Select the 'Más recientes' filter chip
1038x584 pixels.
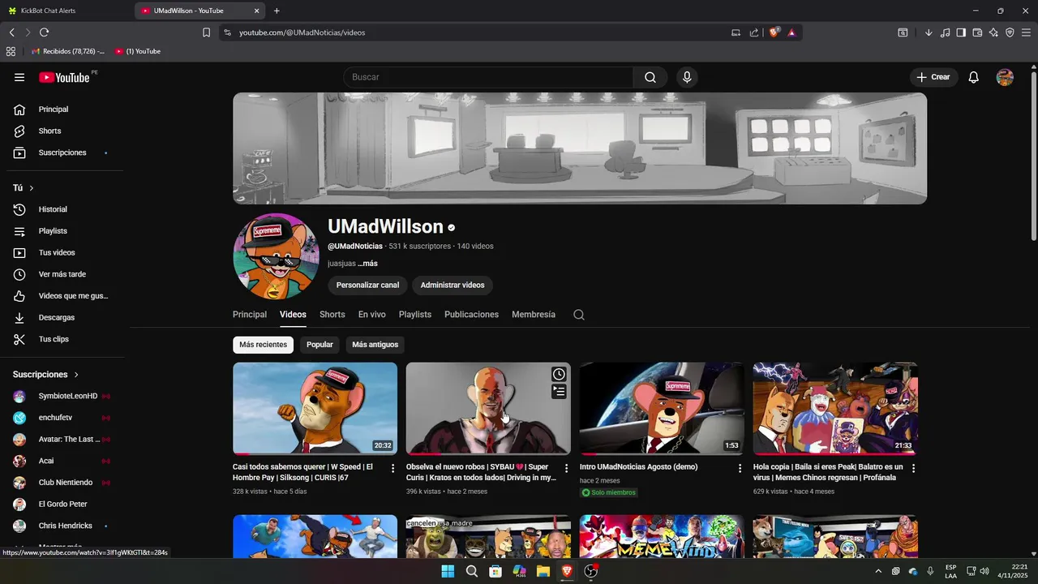[263, 345]
